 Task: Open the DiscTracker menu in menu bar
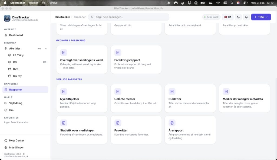click(x=18, y=3)
